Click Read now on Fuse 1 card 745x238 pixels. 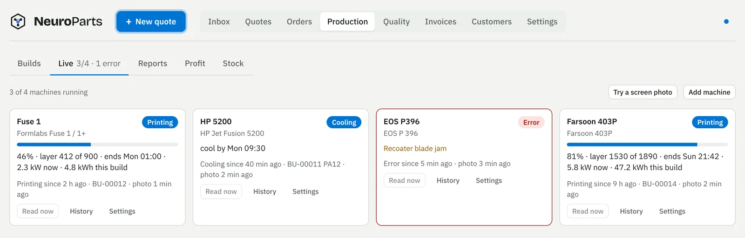pos(38,211)
